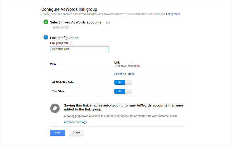Open Advanced settings
The height and width of the screenshot is (145, 232).
pos(75,122)
